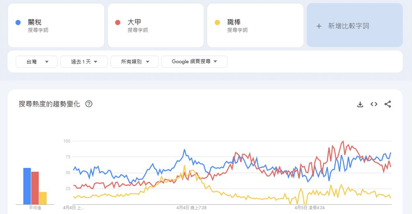
Task: Add a new term with 新增比較字詞
Action: [354, 25]
